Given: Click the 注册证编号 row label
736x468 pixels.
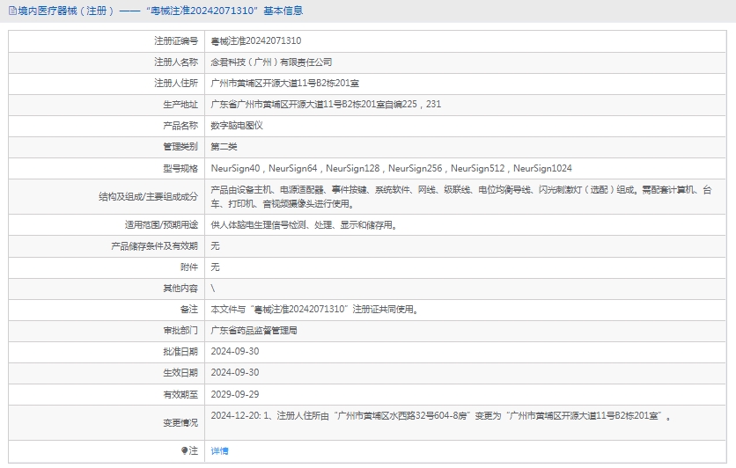Looking at the screenshot, I should [176, 41].
